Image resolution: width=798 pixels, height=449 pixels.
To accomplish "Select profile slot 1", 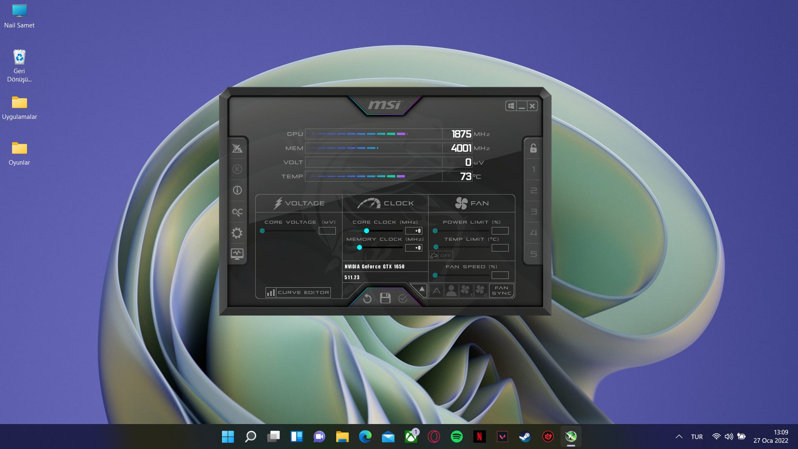I will coord(533,169).
